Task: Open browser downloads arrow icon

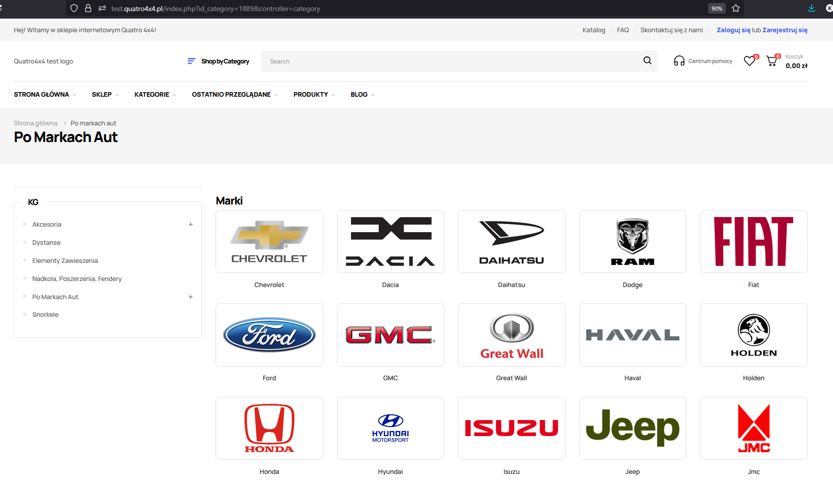Action: pos(811,8)
